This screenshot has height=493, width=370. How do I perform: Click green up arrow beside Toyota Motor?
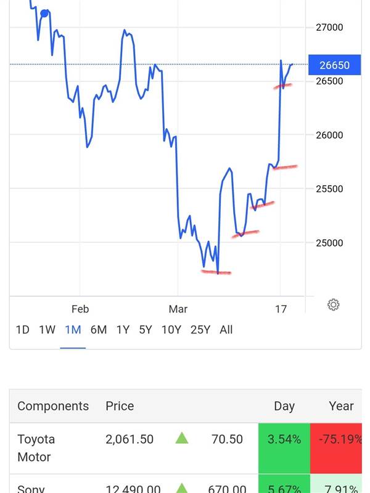pyautogui.click(x=181, y=439)
